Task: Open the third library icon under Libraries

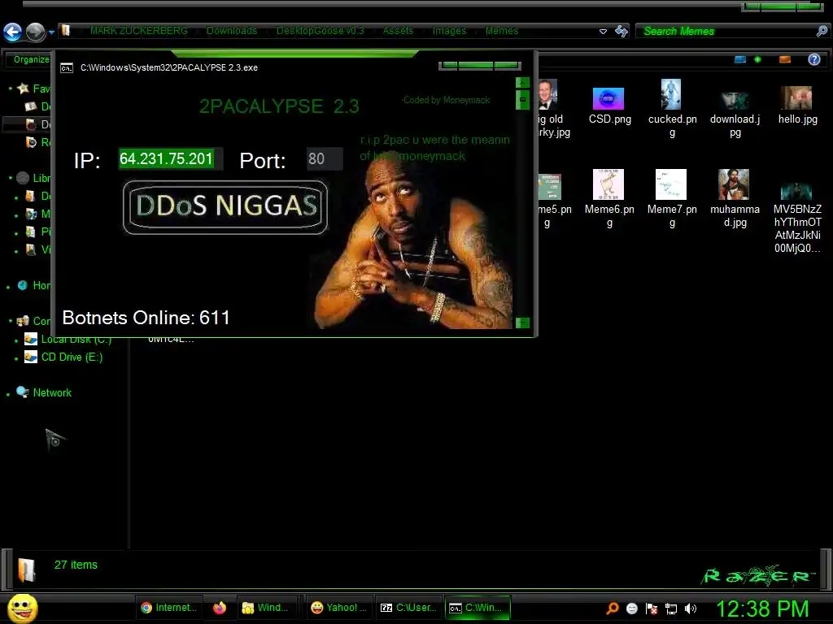Action: tap(31, 232)
